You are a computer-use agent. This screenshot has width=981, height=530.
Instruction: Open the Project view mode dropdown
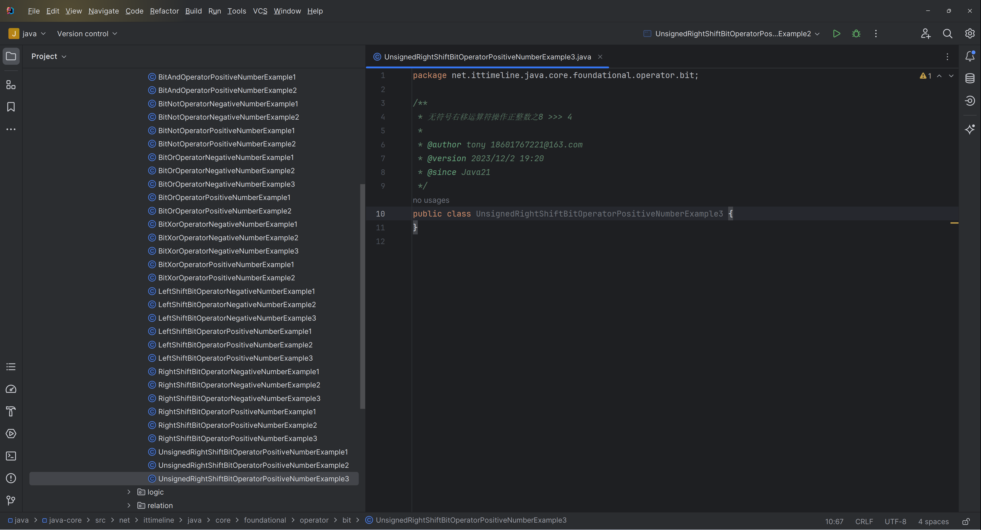[49, 56]
